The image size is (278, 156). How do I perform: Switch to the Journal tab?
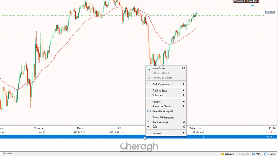7,153
